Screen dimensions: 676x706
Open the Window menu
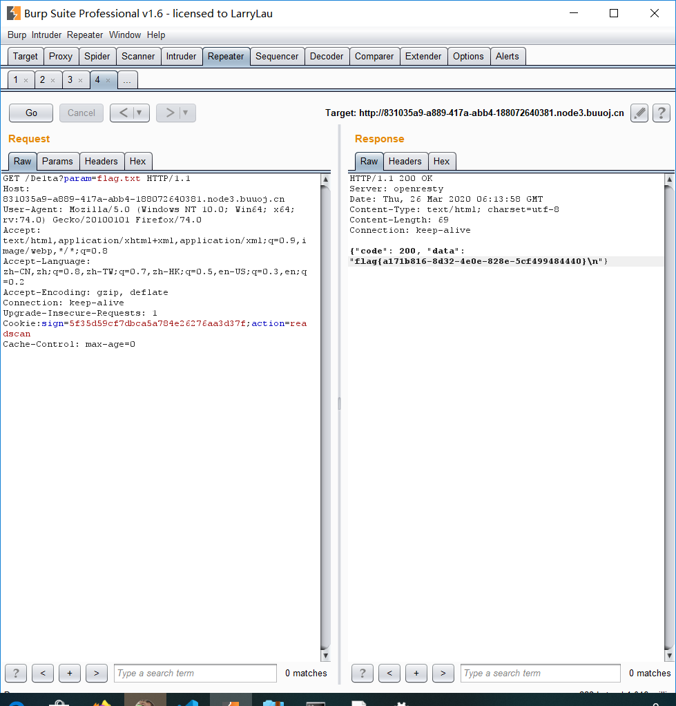pyautogui.click(x=125, y=35)
